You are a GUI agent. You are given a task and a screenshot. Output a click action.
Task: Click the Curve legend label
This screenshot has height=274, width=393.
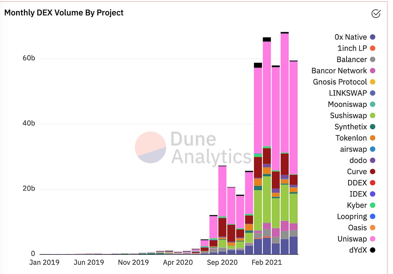pos(357,172)
